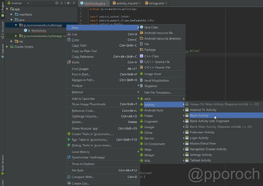Expand the res folder

11,41
